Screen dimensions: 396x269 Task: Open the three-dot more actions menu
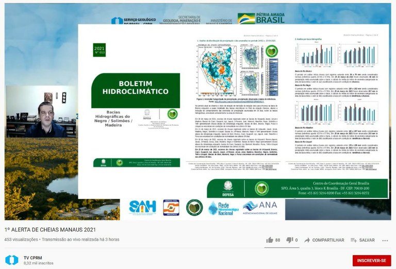[x=385, y=241]
